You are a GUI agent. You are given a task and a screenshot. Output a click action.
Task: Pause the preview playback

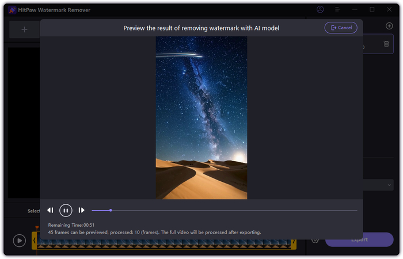click(66, 211)
